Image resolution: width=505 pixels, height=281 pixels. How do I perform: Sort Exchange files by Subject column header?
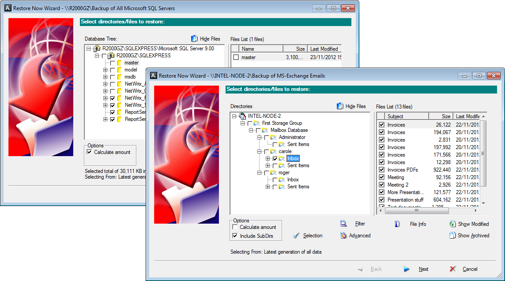(407, 116)
